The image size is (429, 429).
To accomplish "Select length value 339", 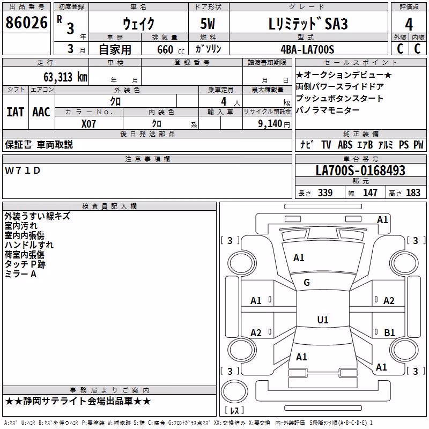I will click(325, 193).
